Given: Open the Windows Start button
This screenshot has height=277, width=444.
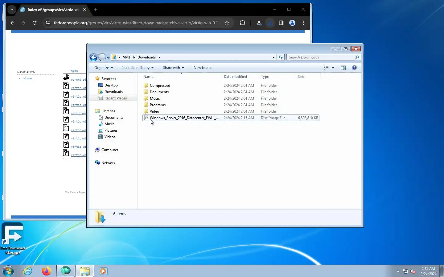Looking at the screenshot, I should 8,271.
